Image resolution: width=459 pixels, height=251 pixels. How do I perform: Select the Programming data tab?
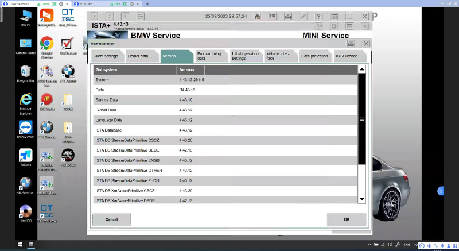click(x=209, y=56)
